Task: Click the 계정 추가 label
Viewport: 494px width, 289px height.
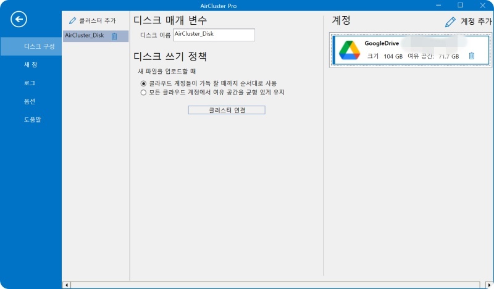Action: coord(476,21)
